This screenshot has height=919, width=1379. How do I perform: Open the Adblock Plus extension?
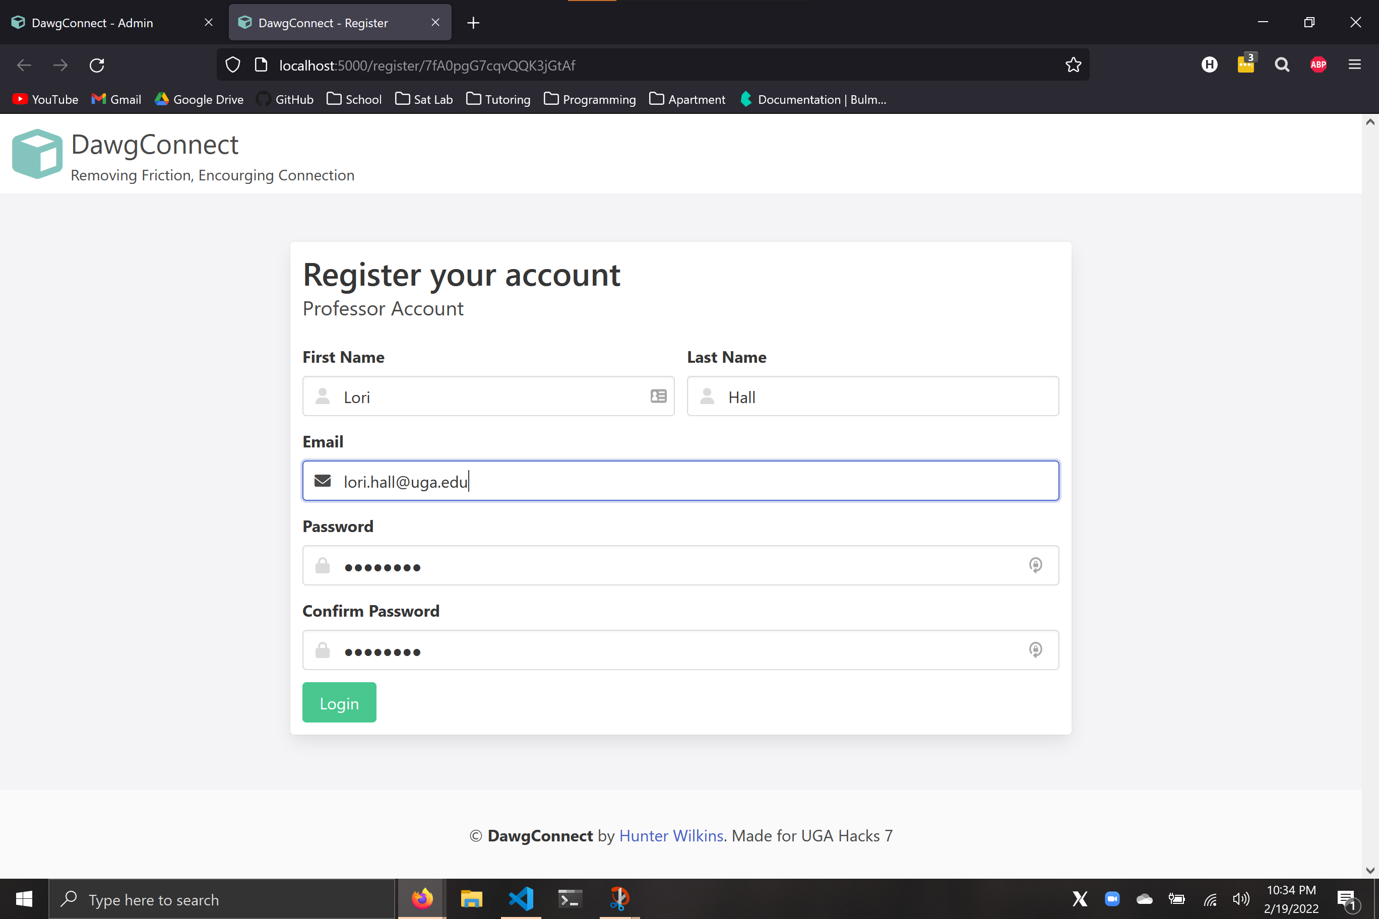tap(1318, 65)
